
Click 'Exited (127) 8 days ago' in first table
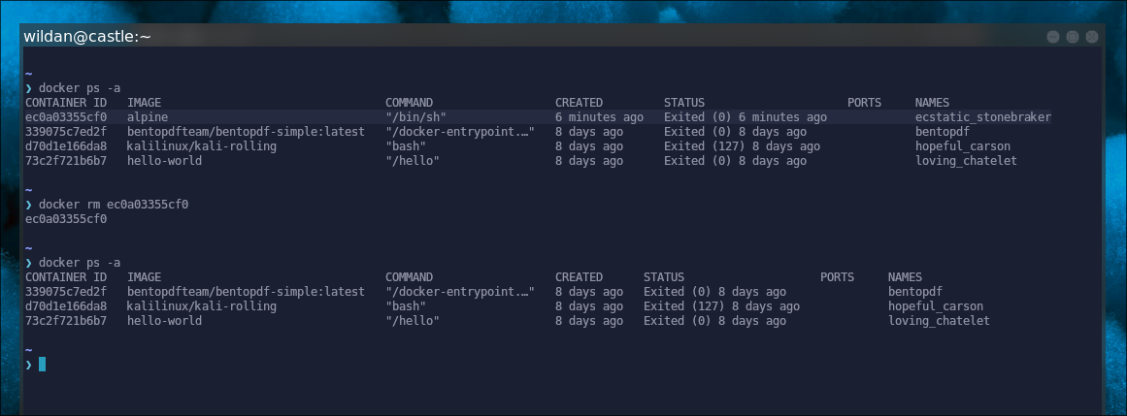[742, 146]
